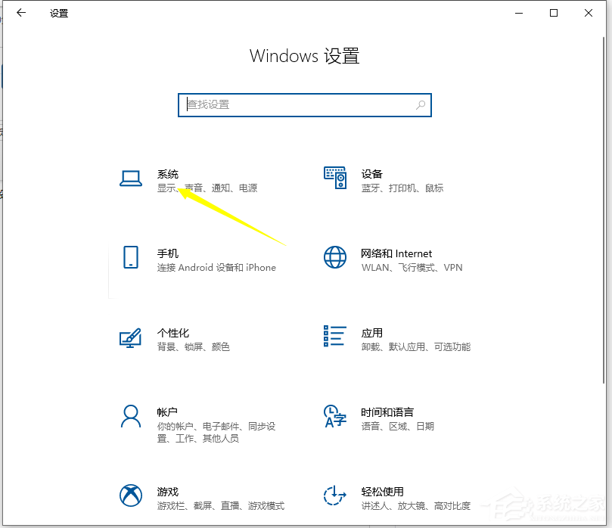Click the text 语音、区域、日期
612x528 pixels.
pyautogui.click(x=398, y=426)
